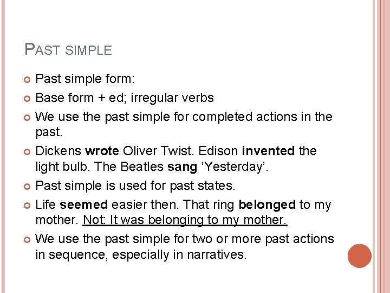Screen dimensions: 390x293
Task: Click the bold word 'seemed'
Action: tap(83, 205)
